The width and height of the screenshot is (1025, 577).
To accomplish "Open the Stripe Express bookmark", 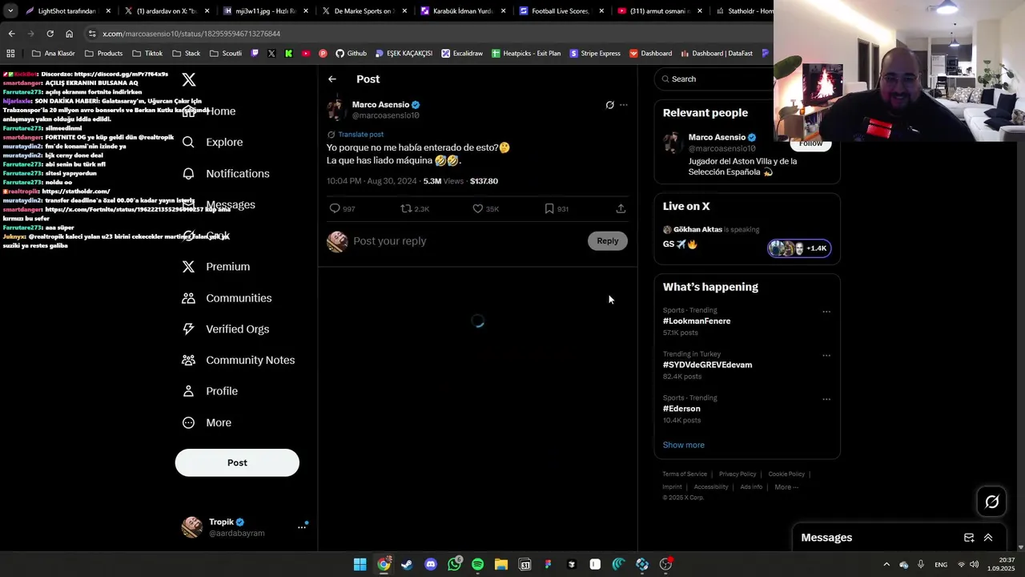I will 595,54.
